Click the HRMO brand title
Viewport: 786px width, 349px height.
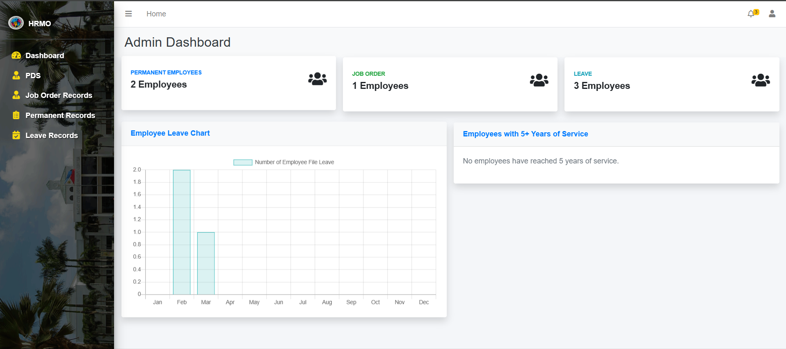(x=40, y=24)
